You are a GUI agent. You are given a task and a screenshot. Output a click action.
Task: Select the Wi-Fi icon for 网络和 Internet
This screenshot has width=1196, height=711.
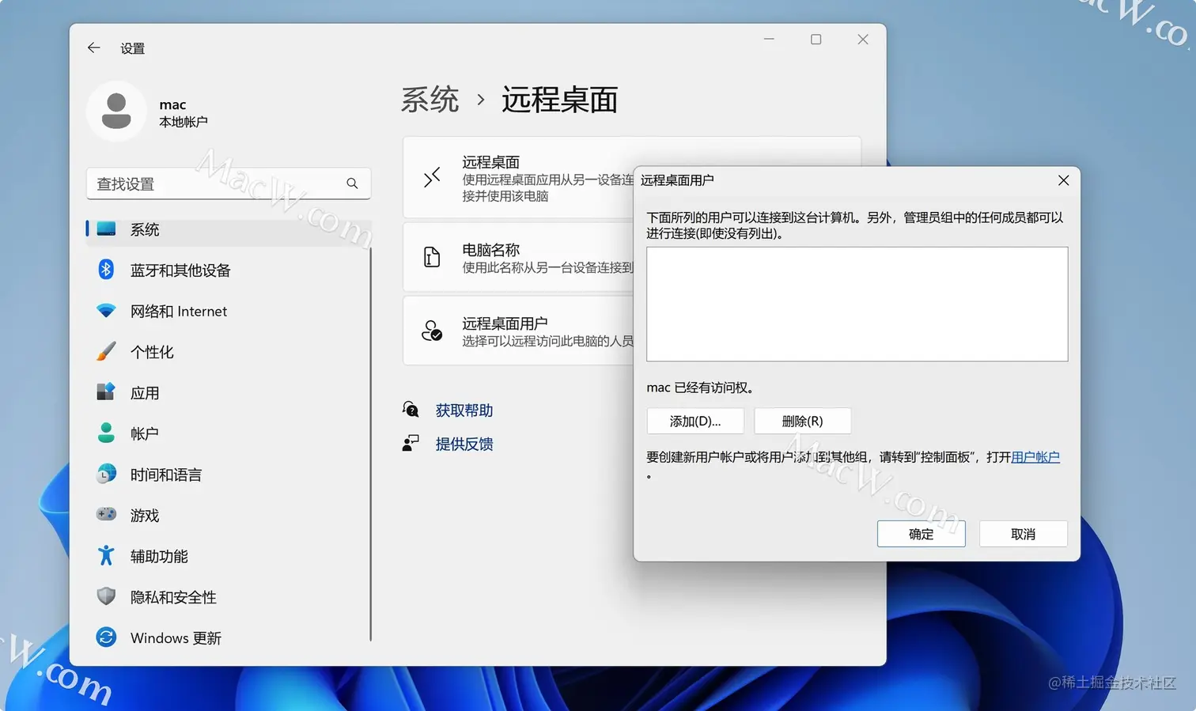pos(106,311)
